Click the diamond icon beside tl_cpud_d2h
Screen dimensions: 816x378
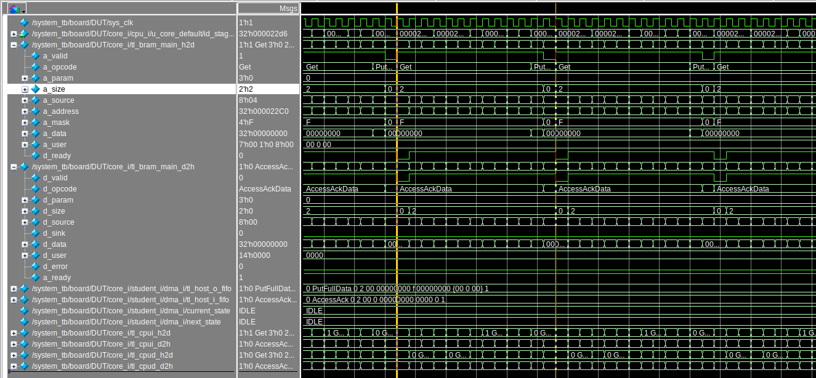coord(23,366)
